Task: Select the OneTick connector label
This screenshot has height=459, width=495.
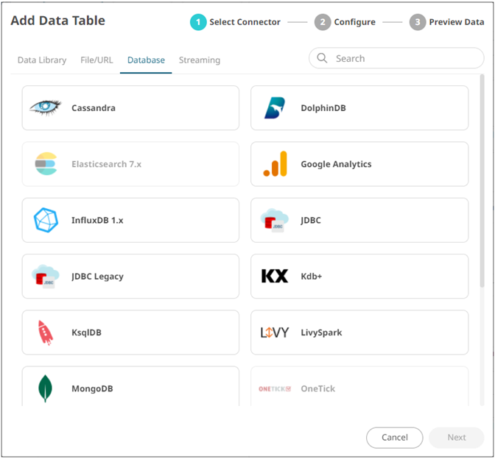Action: (x=318, y=388)
